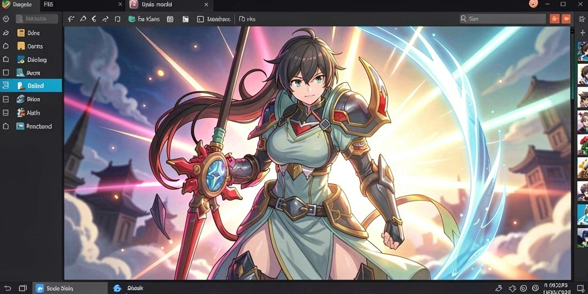Image resolution: width=588 pixels, height=294 pixels.
Task: Click the plus icon above the thumbnails
Action: [582, 33]
